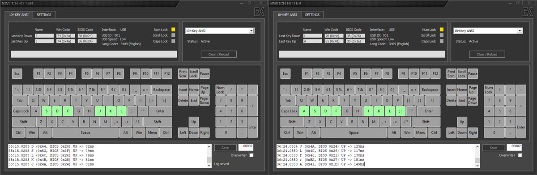
Task: Click Num Lock indicator in left window
Action: coord(173,30)
